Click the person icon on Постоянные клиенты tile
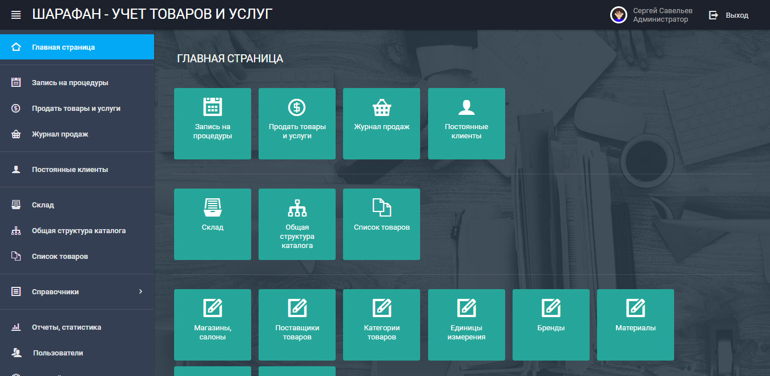 pyautogui.click(x=466, y=107)
